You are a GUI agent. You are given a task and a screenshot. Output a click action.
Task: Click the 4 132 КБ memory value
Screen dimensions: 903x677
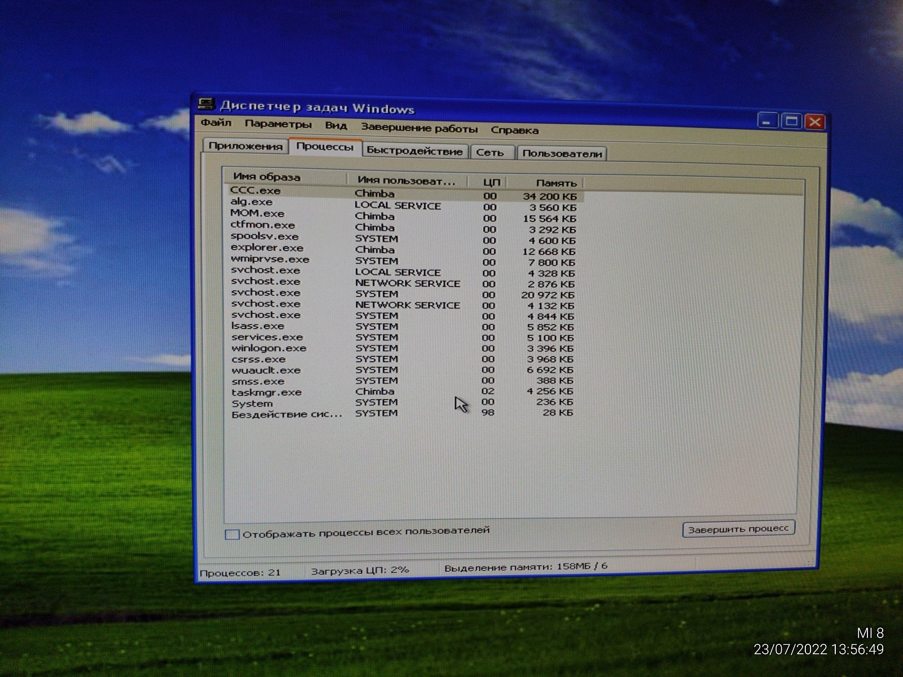[x=550, y=305]
